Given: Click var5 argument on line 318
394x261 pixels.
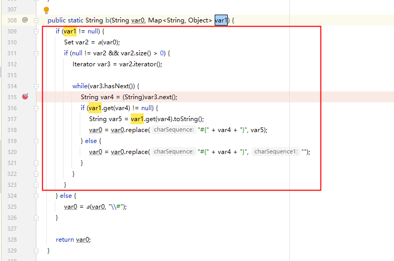Looking at the screenshot, I should 257,130.
